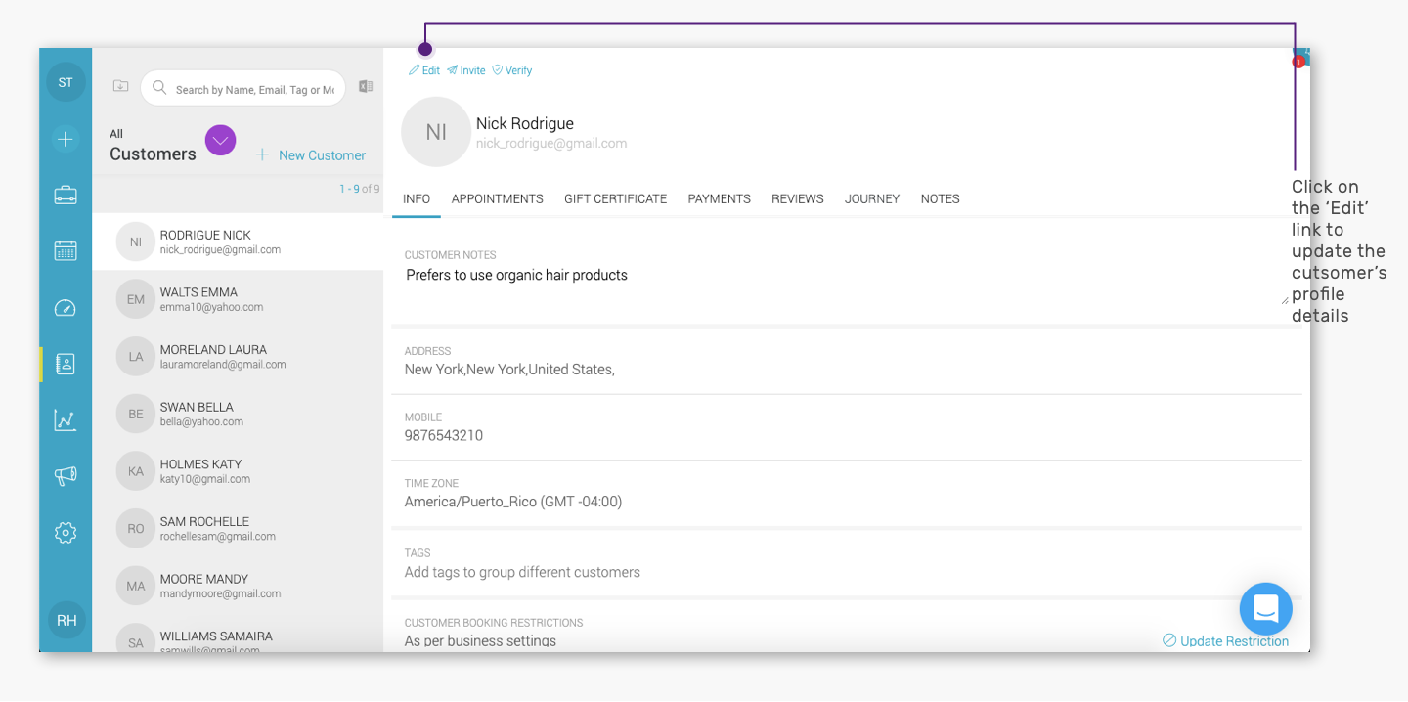
Task: Click the plus add icon in sidebar
Action: coord(66,139)
